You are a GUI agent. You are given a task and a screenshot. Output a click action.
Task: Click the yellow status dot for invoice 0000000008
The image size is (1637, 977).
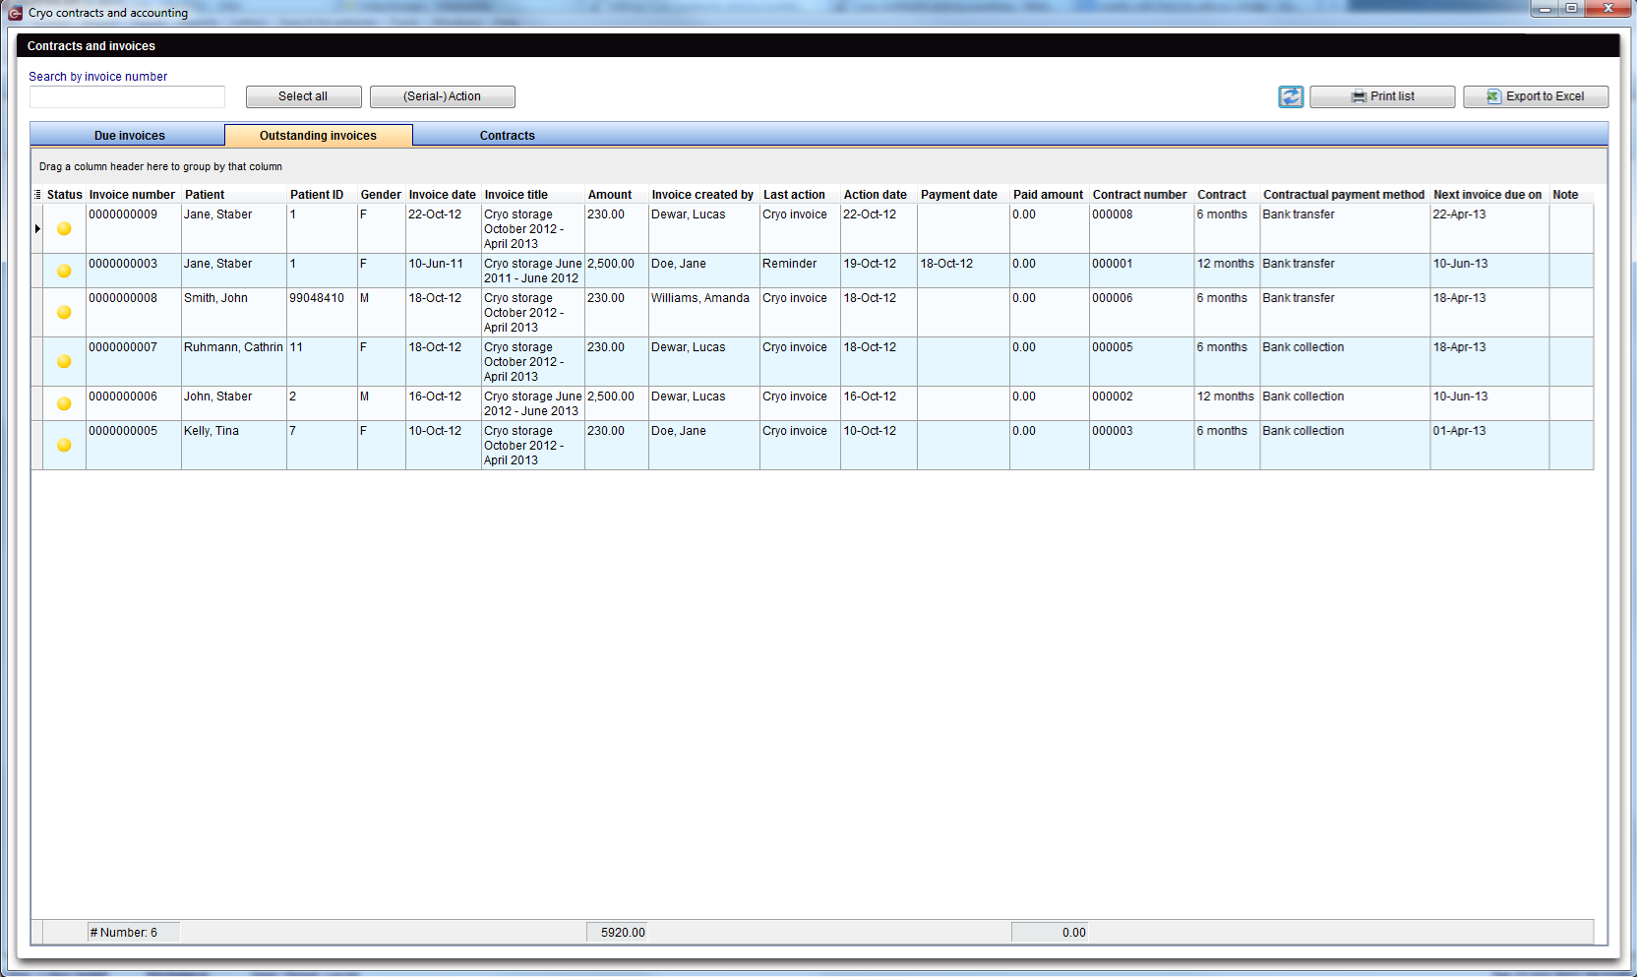click(x=64, y=312)
